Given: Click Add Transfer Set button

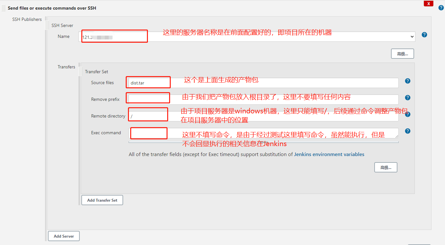Looking at the screenshot, I should (102, 200).
